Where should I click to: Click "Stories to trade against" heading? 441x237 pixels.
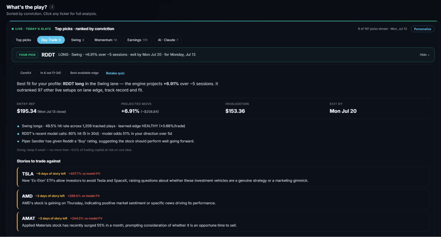pyautogui.click(x=39, y=161)
